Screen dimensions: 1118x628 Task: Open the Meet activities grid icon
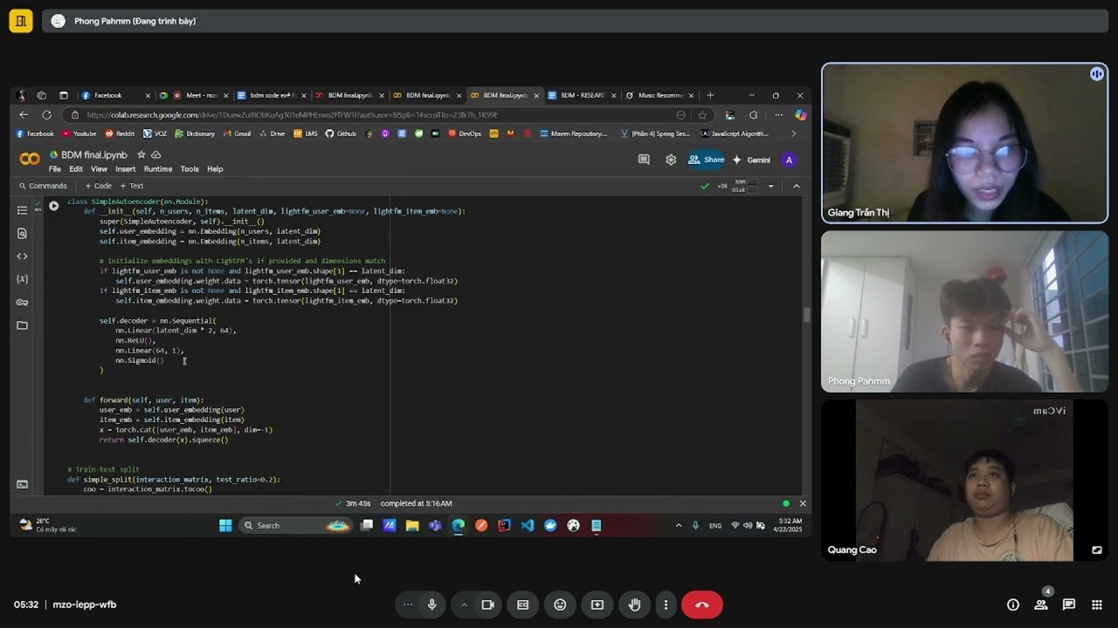click(1097, 604)
